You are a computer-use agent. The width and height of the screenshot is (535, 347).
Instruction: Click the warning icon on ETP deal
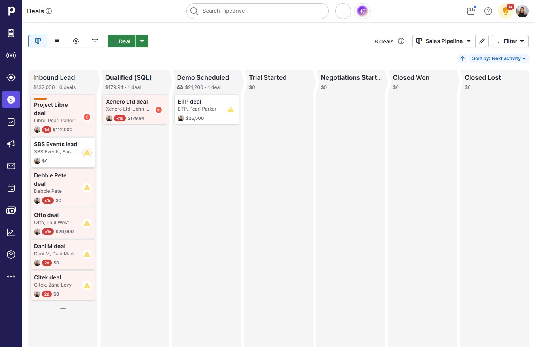(231, 109)
